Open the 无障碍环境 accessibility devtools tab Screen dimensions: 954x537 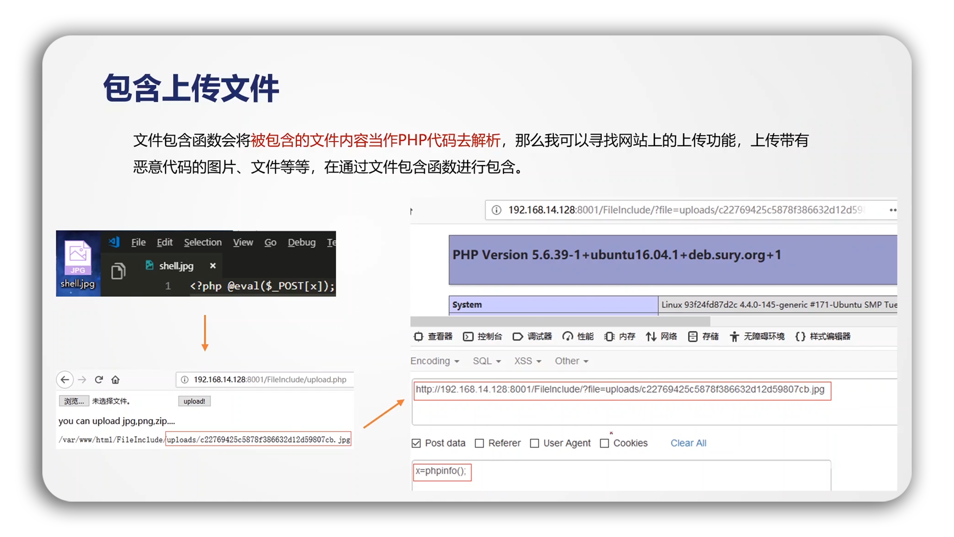(x=757, y=337)
